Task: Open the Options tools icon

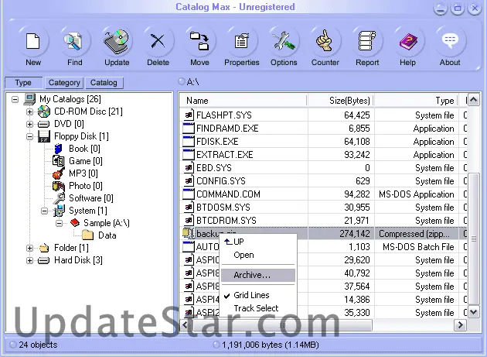Action: point(284,42)
